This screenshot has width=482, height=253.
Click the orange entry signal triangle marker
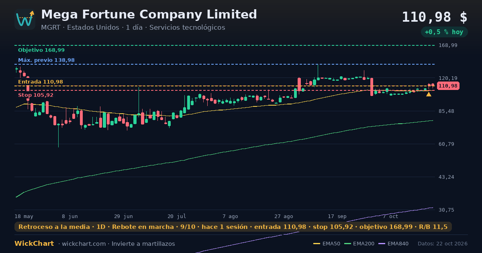429,94
